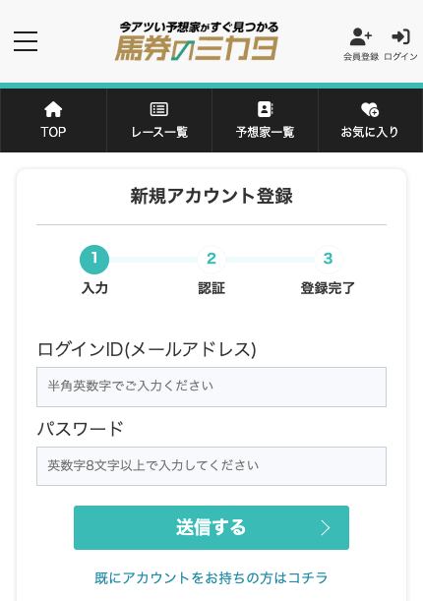Image resolution: width=423 pixels, height=601 pixels.
Task: Click the 馬券のミカタ site logo
Action: point(198,41)
